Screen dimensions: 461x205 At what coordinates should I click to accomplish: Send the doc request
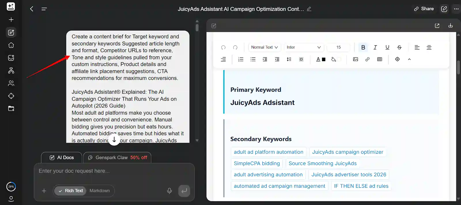(x=184, y=191)
